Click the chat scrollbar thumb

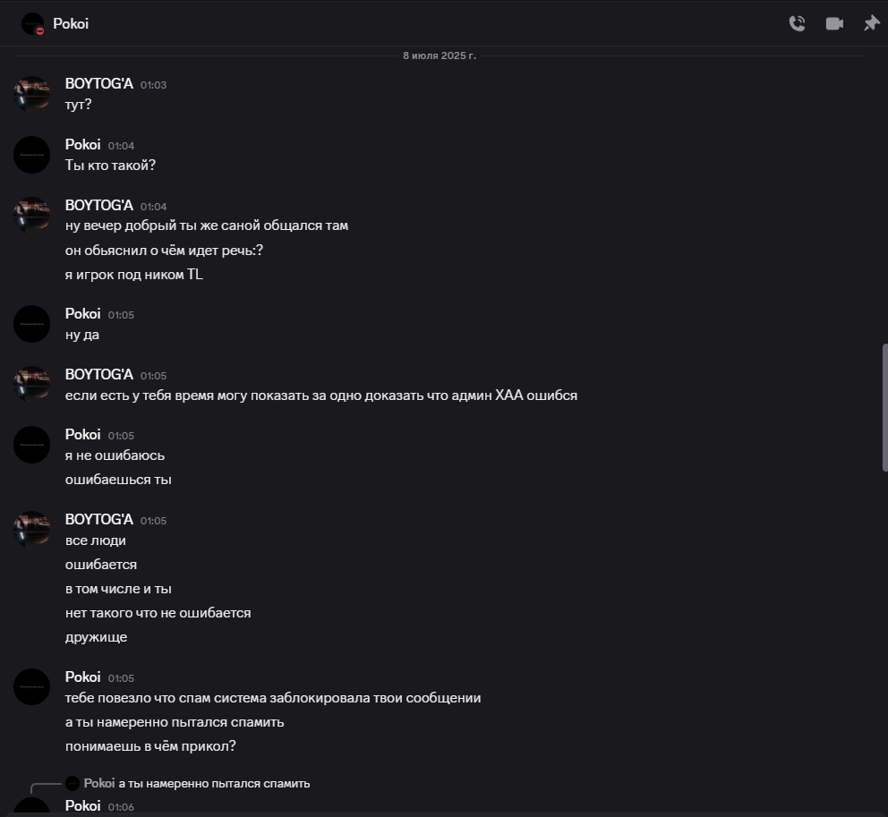[884, 407]
